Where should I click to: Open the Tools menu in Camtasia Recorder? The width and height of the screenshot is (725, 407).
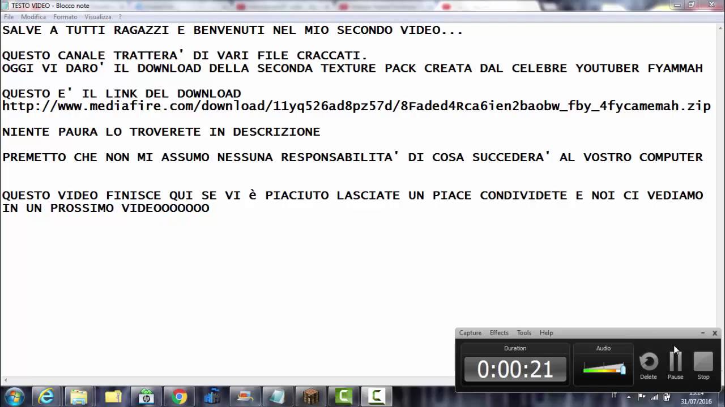point(524,333)
